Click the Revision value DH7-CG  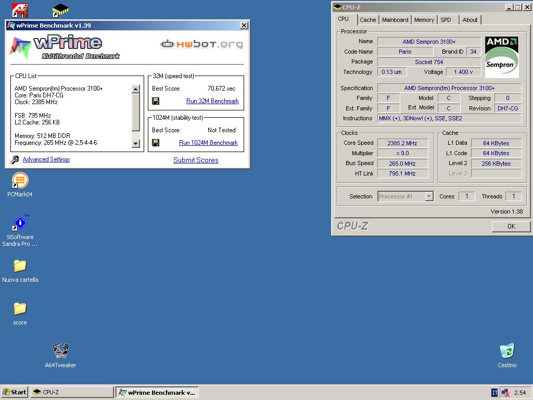tap(507, 108)
